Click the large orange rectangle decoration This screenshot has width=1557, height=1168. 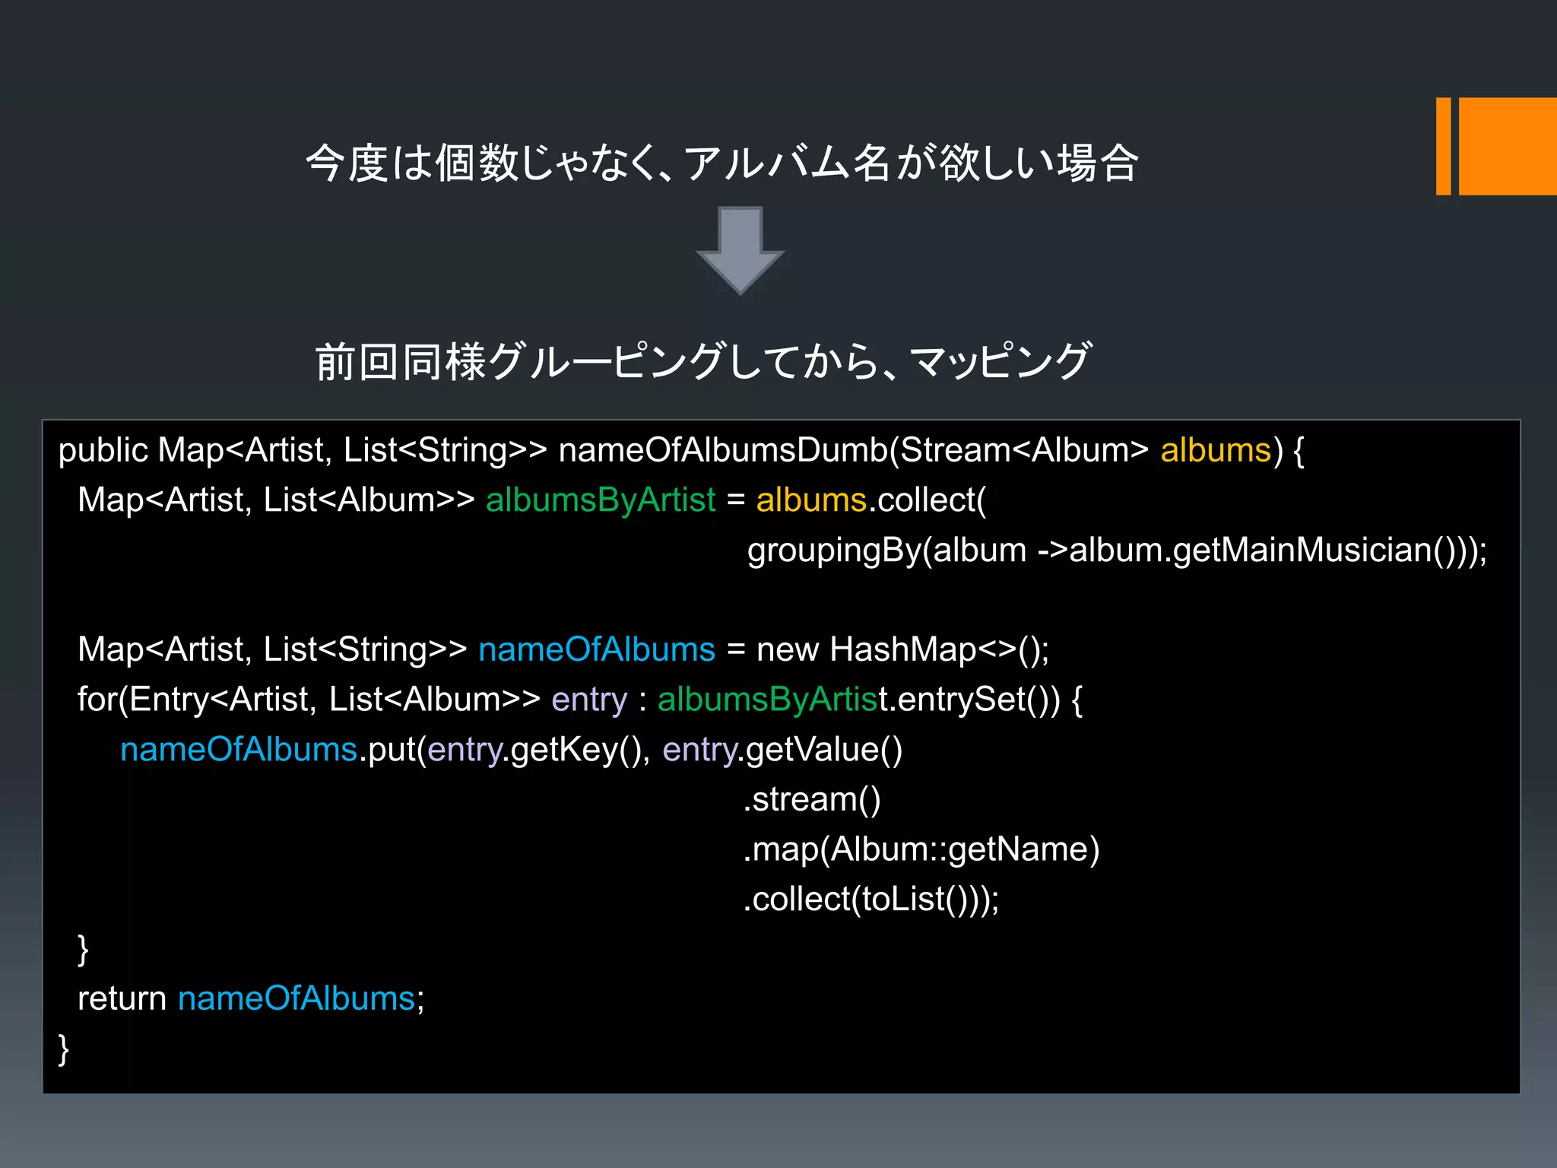[1507, 146]
